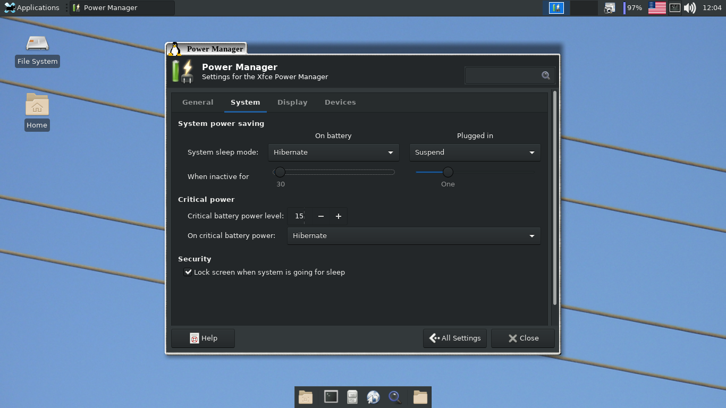Click the 'Security' heading

tap(195, 259)
